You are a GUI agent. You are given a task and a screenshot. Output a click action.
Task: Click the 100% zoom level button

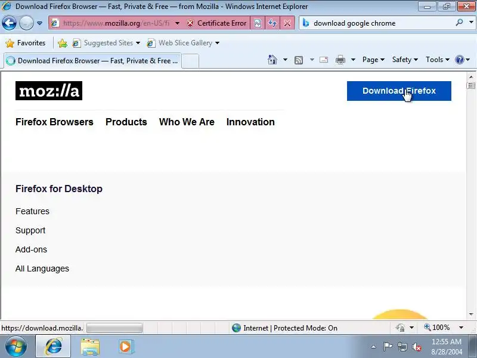[x=437, y=328]
